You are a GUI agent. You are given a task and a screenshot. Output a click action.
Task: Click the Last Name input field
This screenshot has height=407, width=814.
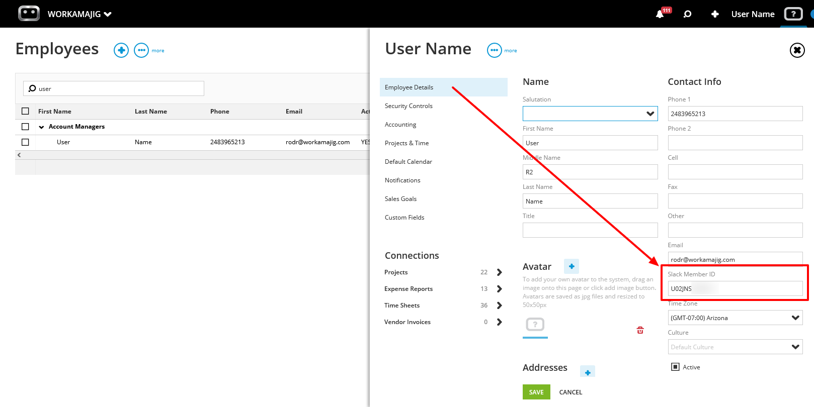(x=590, y=201)
